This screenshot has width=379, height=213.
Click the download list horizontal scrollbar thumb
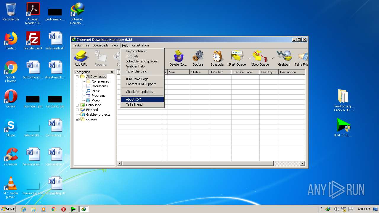(x=197, y=164)
